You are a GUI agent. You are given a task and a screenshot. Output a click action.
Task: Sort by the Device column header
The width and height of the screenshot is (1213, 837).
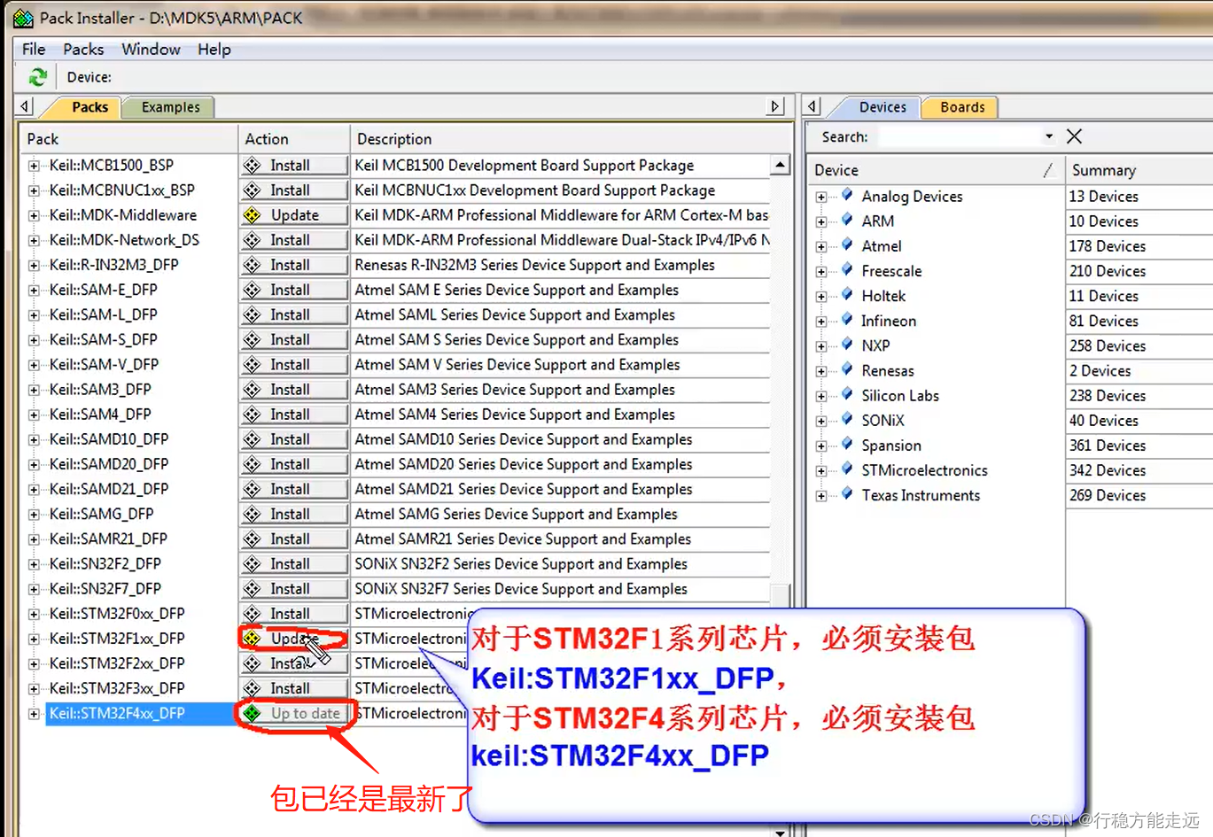[935, 170]
